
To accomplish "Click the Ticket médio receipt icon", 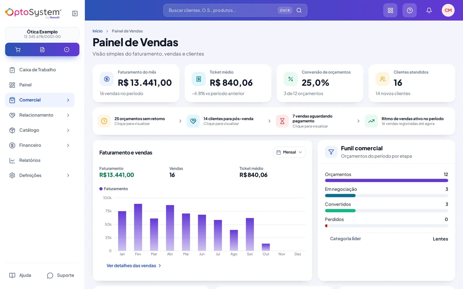I will tap(199, 79).
